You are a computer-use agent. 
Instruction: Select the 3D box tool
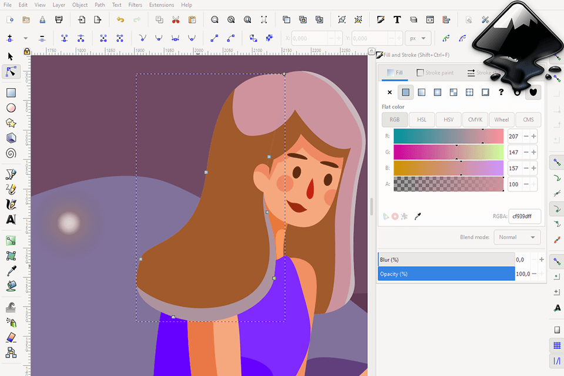coord(11,138)
